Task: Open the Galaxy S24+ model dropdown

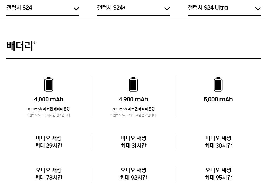Action: pos(167,8)
